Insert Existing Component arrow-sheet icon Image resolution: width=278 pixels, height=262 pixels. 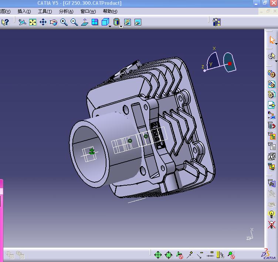point(271,105)
